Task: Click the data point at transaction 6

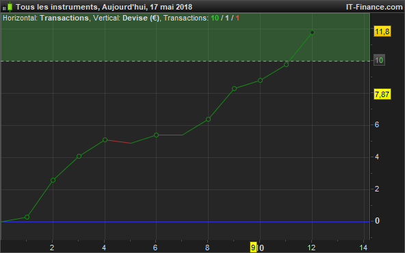Action: pyautogui.click(x=156, y=135)
